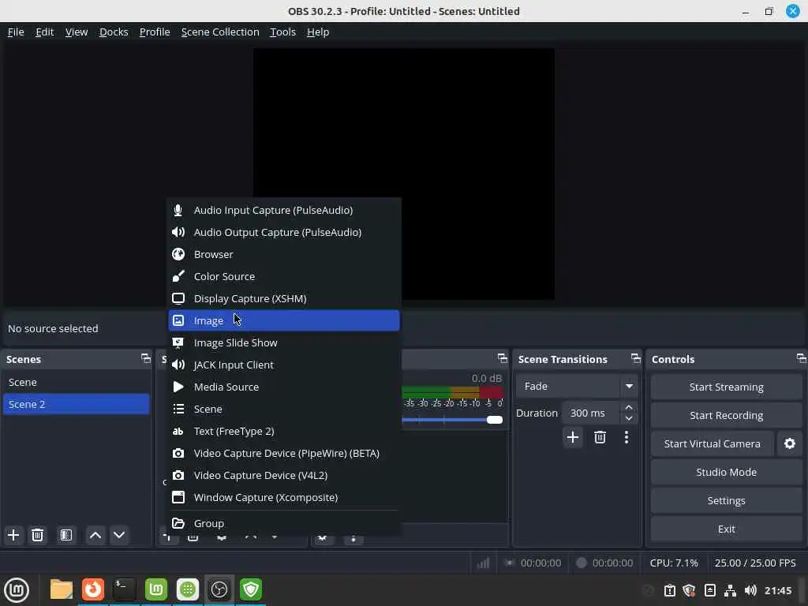Remove transition with trash icon
This screenshot has width=808, height=606.
pyautogui.click(x=600, y=437)
